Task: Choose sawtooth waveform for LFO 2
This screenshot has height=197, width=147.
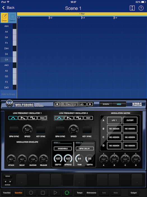Action: [69, 118]
